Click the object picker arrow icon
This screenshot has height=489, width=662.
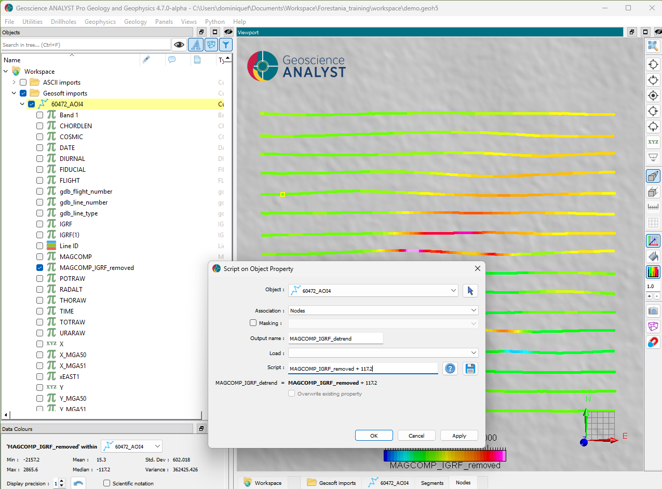pyautogui.click(x=470, y=291)
